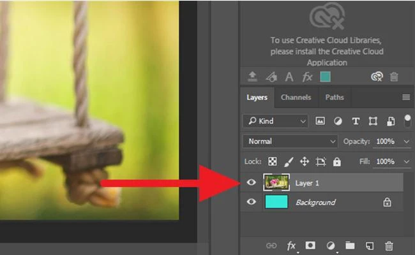Add a layer style via bottom fx

[x=291, y=246]
